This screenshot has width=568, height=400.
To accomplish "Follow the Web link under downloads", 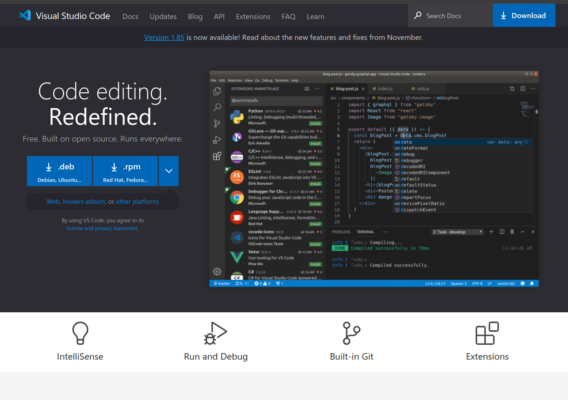I will pos(53,201).
